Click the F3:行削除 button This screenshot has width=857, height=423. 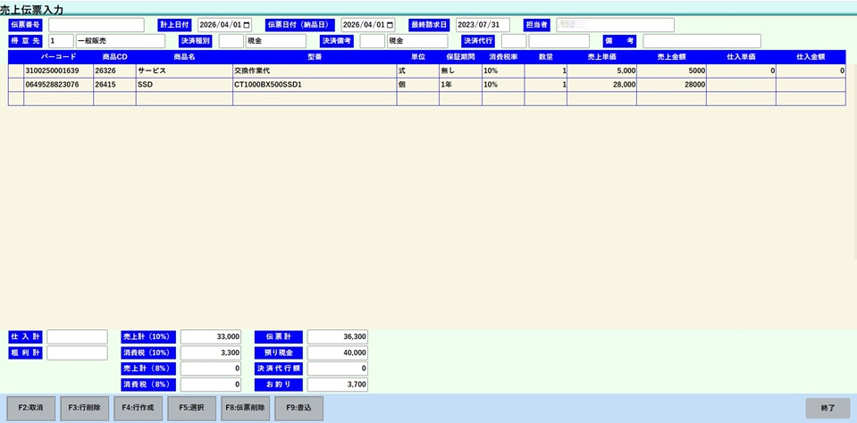coord(84,408)
